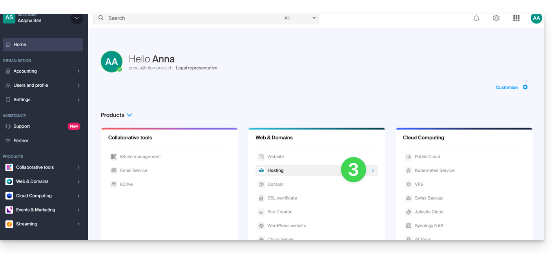Click the Support headset icon
This screenshot has height=254, width=558.
coord(8,126)
